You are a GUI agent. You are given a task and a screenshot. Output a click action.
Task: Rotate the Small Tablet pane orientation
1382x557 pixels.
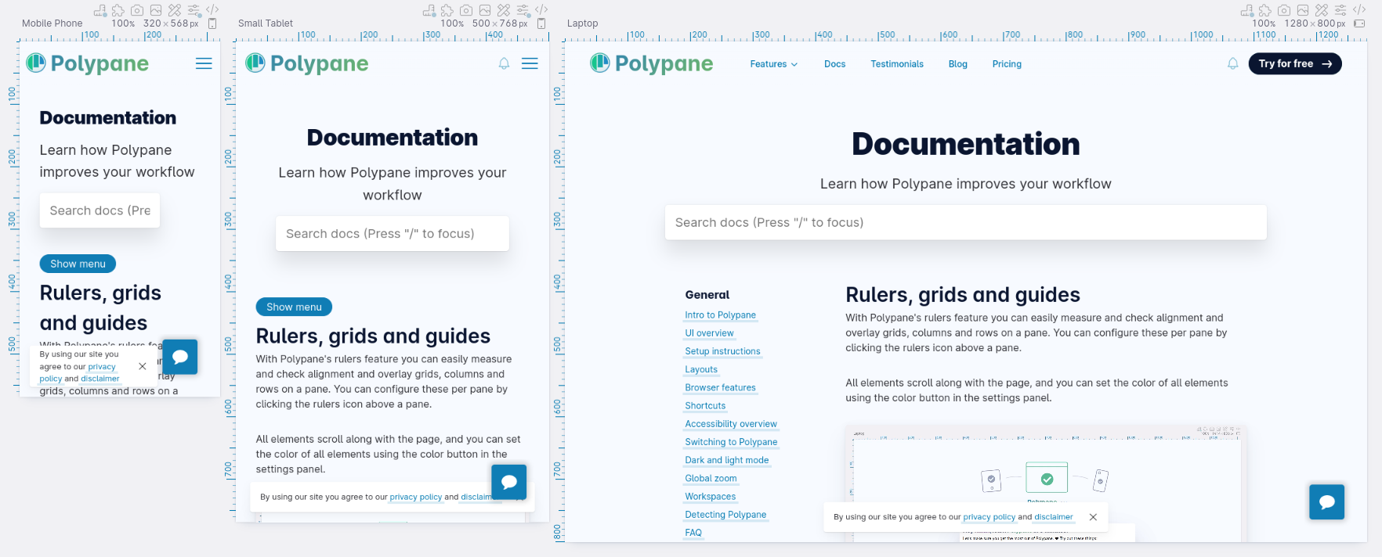541,23
